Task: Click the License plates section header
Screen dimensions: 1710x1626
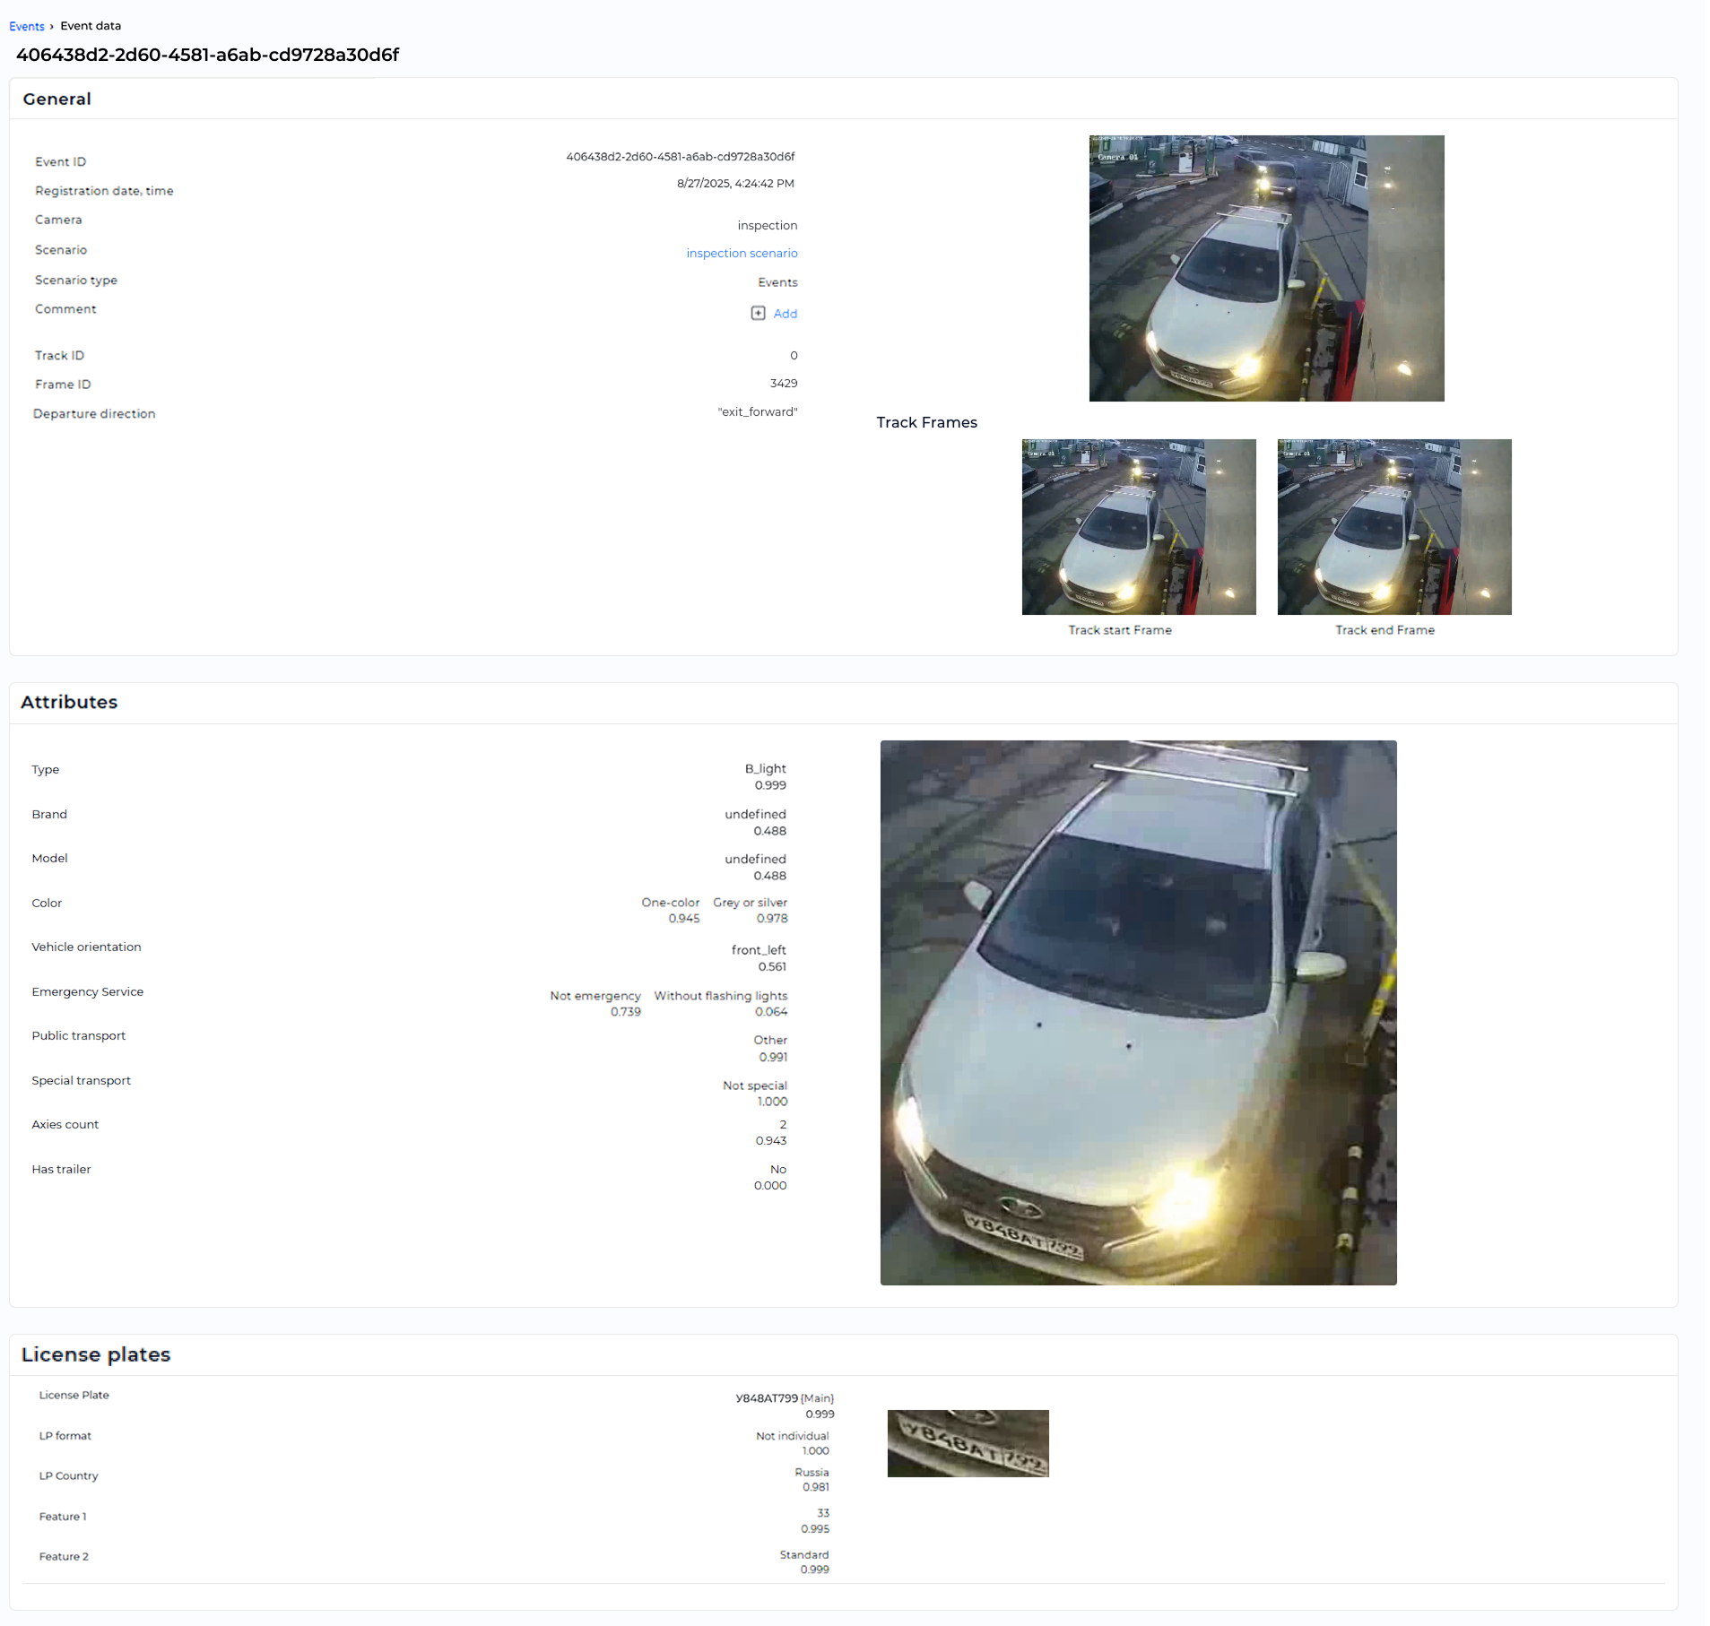Action: click(96, 1355)
